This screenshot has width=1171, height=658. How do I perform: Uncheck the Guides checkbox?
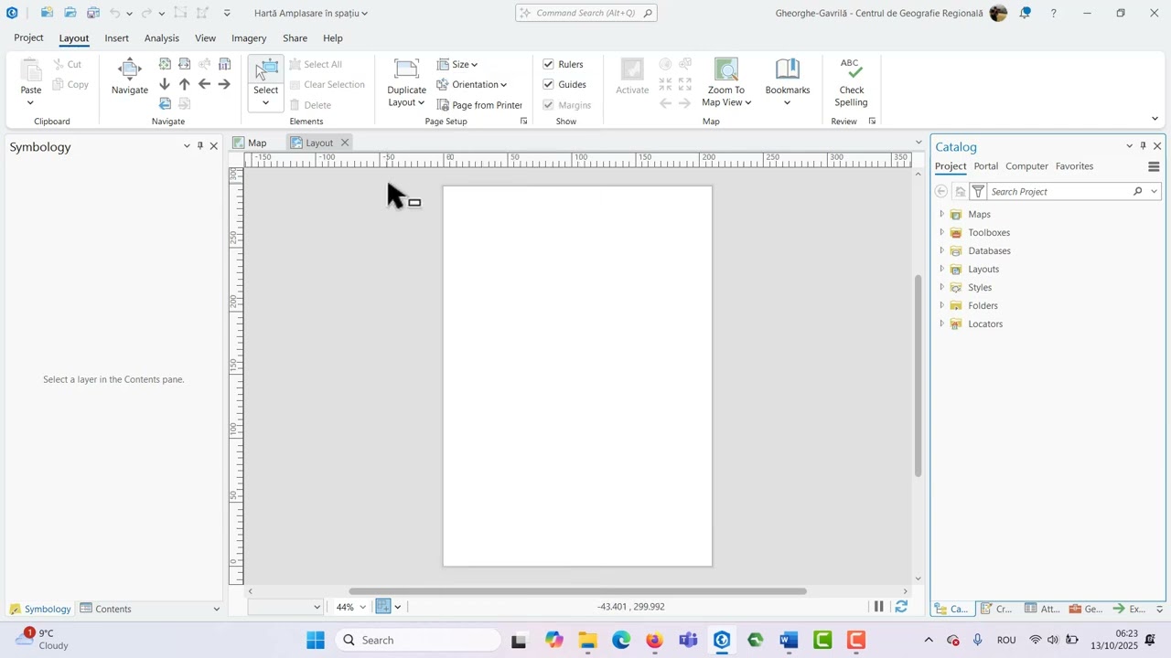tap(548, 84)
